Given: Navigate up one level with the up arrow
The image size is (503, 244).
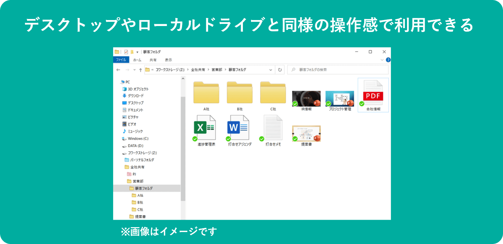Looking at the screenshot, I should (140, 69).
